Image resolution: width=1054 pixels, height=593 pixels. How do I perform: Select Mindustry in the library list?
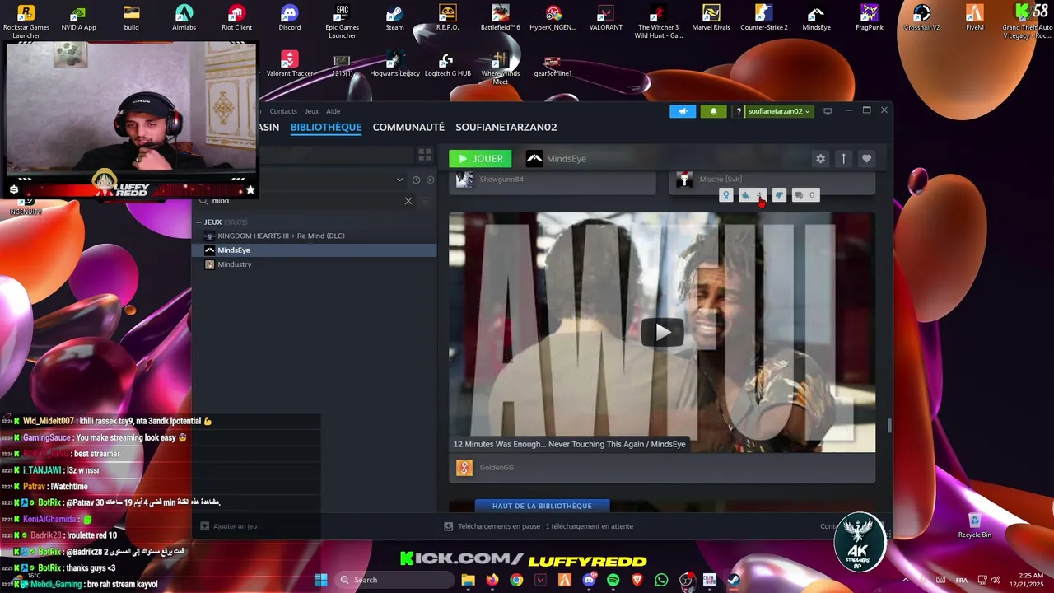click(x=235, y=264)
